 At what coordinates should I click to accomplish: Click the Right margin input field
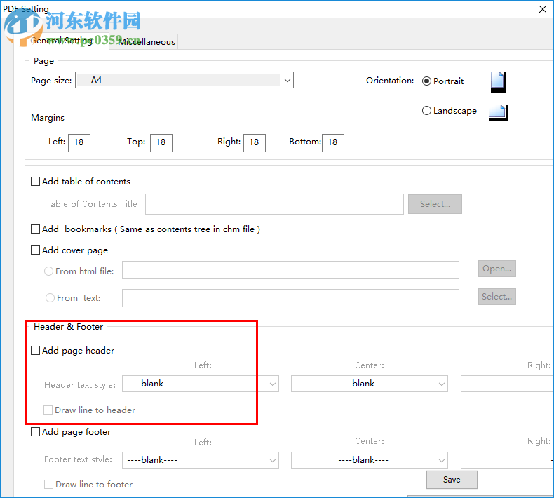[255, 143]
